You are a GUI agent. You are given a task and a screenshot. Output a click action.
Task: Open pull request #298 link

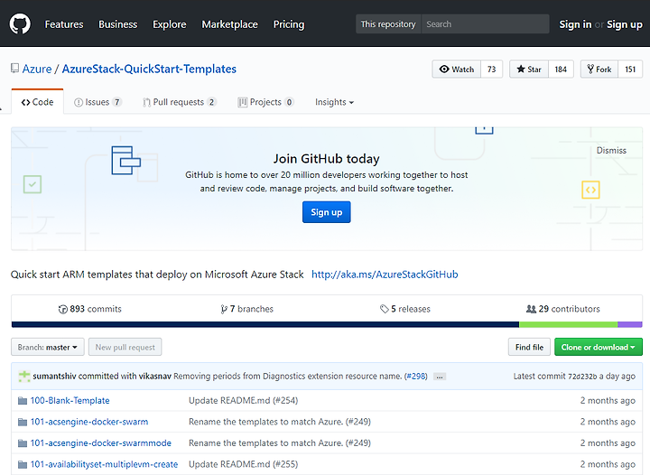pyautogui.click(x=416, y=377)
